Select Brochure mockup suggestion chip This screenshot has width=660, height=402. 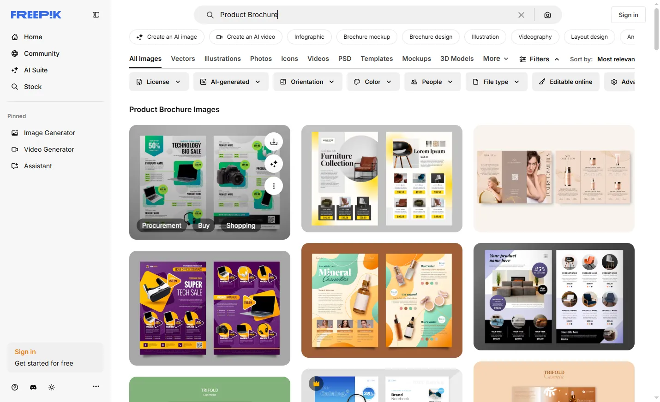click(367, 37)
